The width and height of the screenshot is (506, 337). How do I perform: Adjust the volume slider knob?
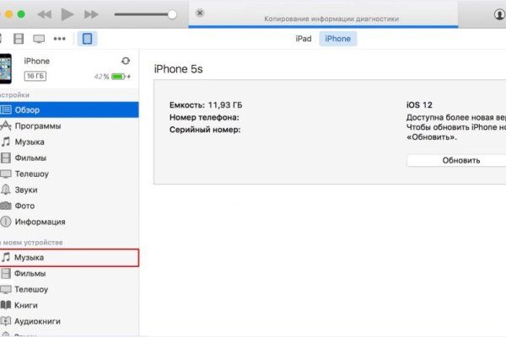coord(172,14)
